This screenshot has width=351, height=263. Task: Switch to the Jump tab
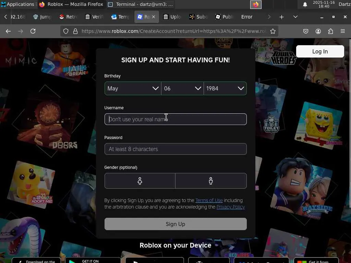[42, 17]
